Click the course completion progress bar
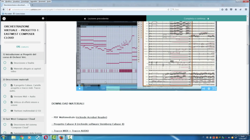Viewport: 250px width, 140px height. [22, 42]
